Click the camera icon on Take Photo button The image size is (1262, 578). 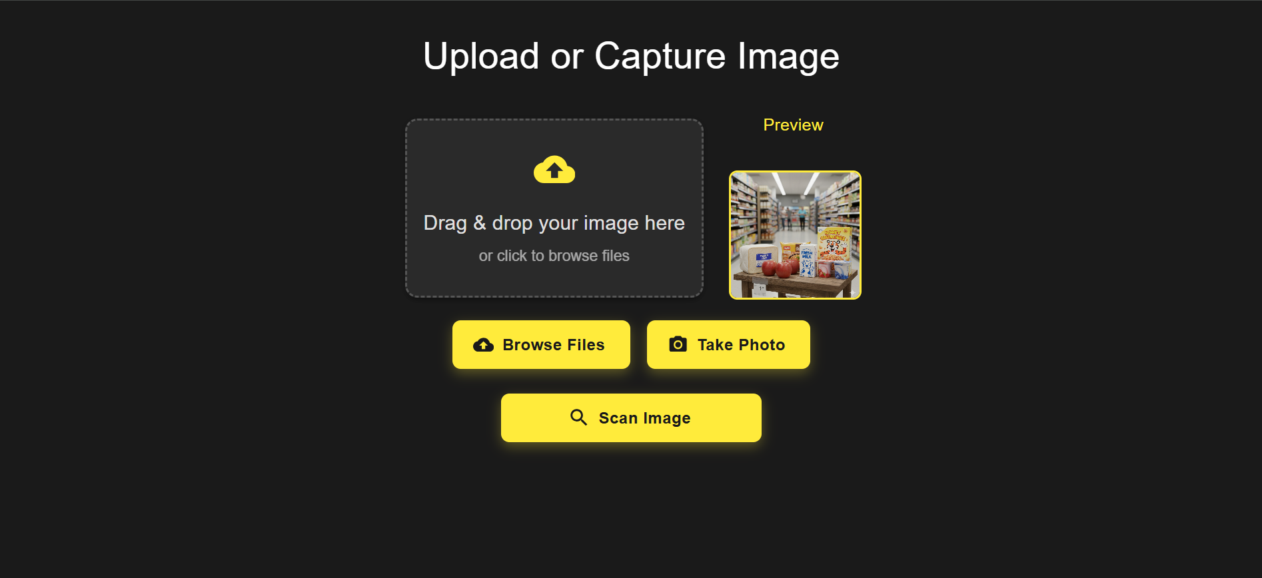tap(678, 344)
